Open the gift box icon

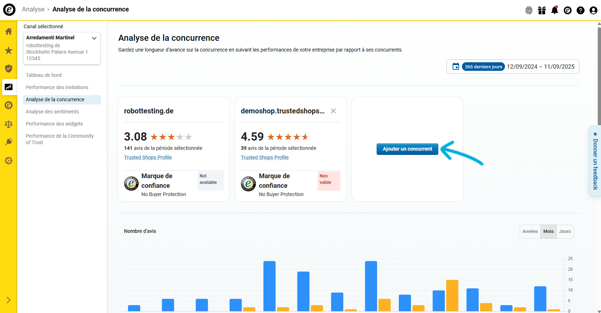click(x=542, y=10)
